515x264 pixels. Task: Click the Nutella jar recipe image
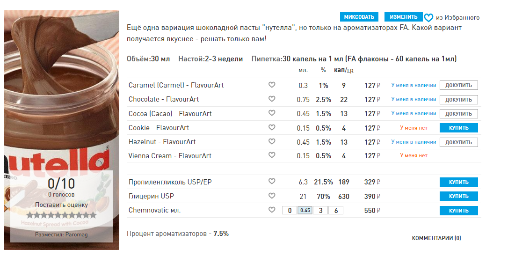coord(61,94)
